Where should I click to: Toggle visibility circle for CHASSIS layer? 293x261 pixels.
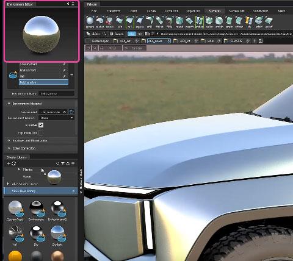click(248, 41)
